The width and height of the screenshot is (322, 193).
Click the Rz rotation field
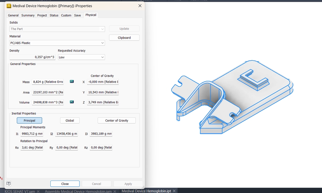(101, 148)
